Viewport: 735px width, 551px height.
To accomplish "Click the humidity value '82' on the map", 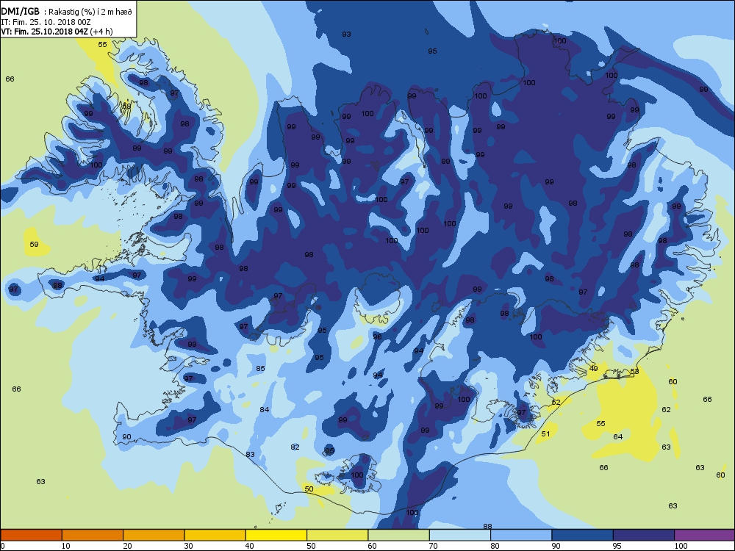I will [x=295, y=447].
